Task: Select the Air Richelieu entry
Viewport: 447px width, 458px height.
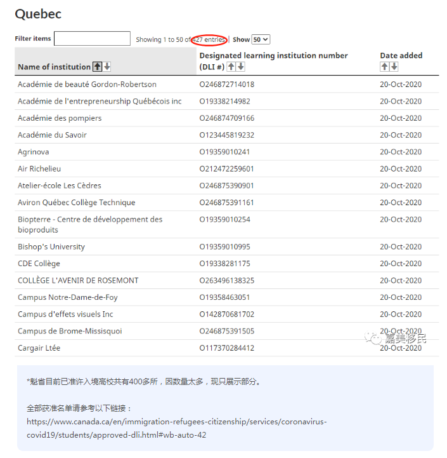Action: (x=39, y=169)
